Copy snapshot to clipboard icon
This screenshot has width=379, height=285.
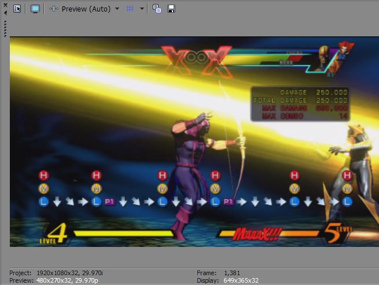pos(157,9)
